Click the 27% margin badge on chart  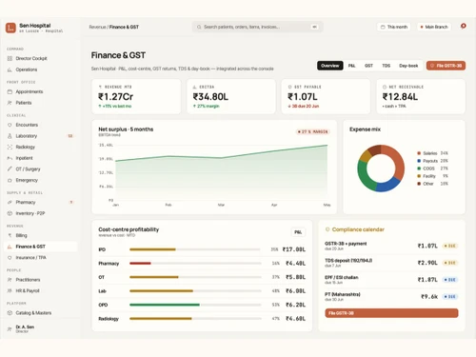pos(313,131)
